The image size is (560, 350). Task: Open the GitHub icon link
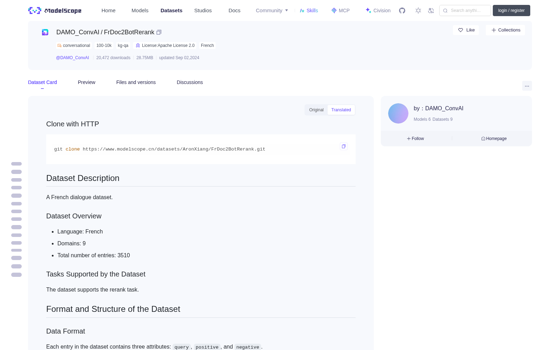click(402, 10)
